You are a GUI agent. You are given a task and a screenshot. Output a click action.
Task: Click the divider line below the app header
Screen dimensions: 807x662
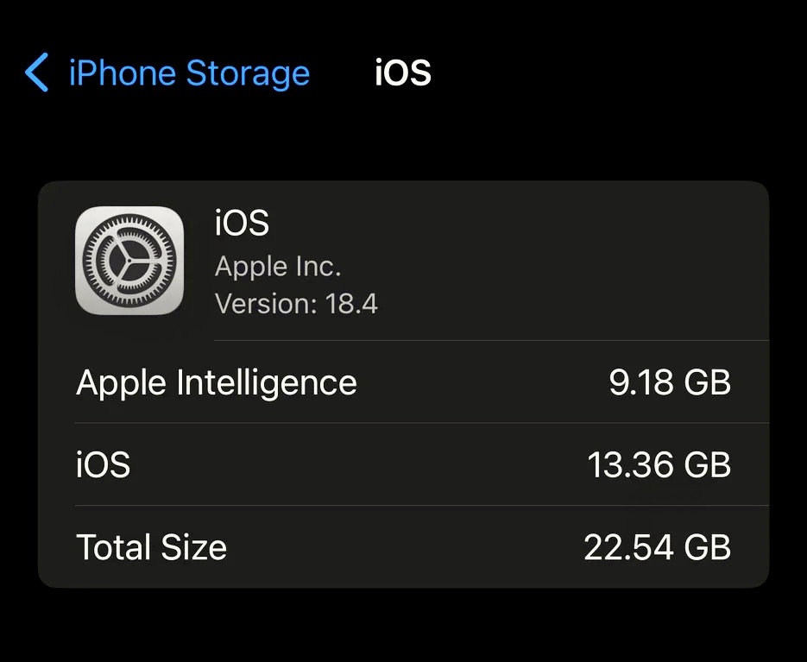pyautogui.click(x=490, y=340)
